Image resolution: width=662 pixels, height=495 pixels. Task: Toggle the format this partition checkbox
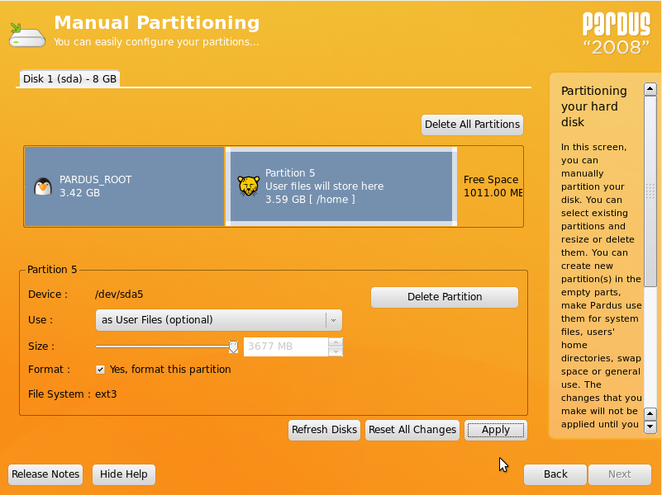tap(100, 370)
